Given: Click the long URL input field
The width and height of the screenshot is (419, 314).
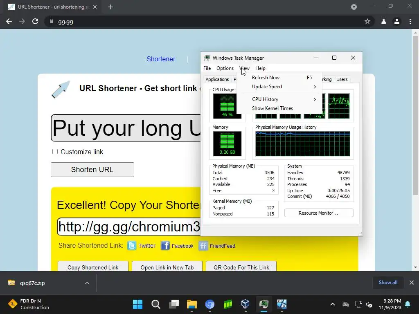Looking at the screenshot, I should (126, 128).
